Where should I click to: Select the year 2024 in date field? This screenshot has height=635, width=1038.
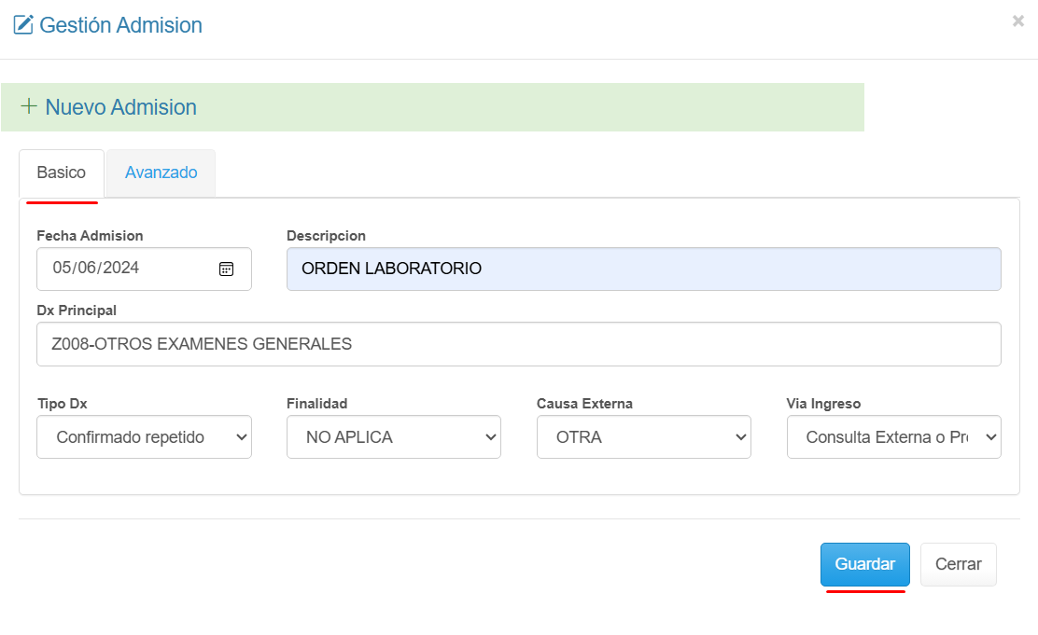point(120,269)
